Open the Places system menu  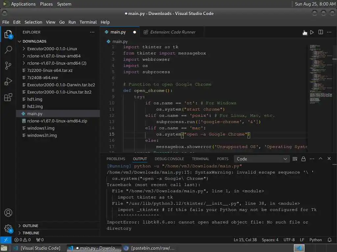pyautogui.click(x=46, y=4)
